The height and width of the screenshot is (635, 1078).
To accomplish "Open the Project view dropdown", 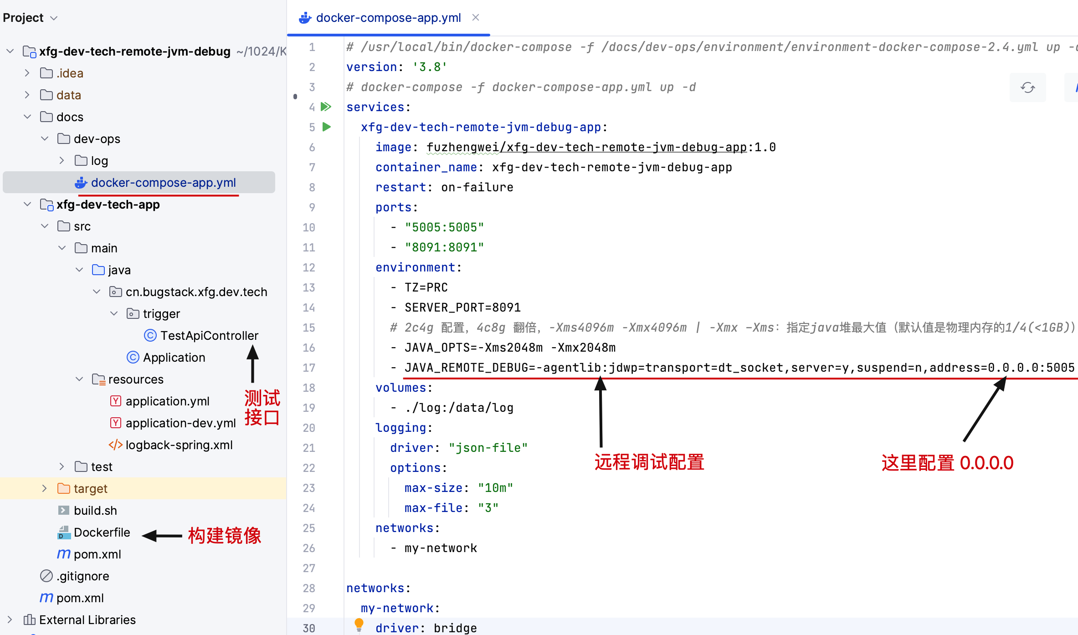I will click(x=54, y=18).
